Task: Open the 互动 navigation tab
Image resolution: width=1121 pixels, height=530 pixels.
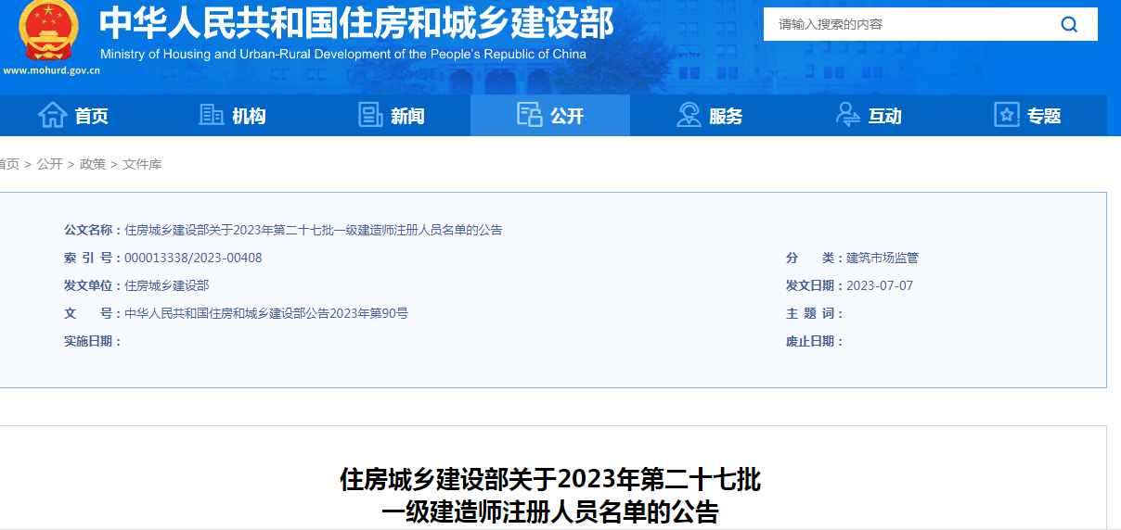Action: click(x=869, y=115)
